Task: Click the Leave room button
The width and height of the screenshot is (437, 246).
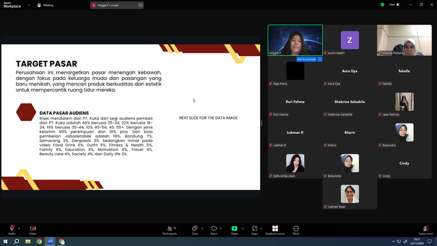Action: tap(426, 230)
